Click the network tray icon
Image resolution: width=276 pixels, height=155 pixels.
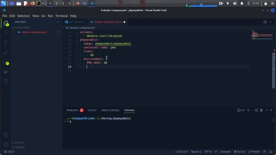pos(228,3)
